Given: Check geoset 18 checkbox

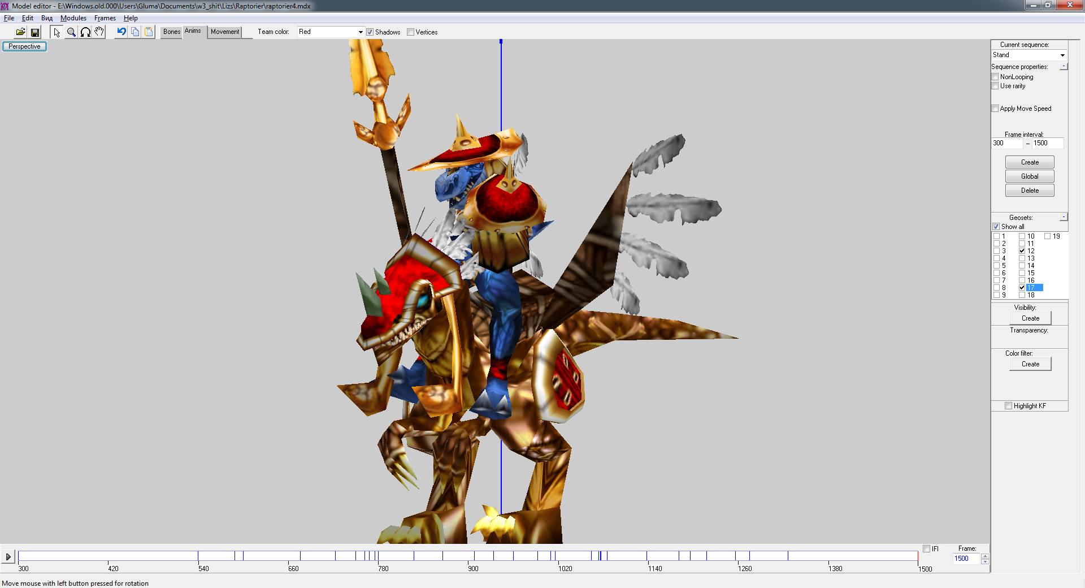Looking at the screenshot, I should coord(1022,295).
